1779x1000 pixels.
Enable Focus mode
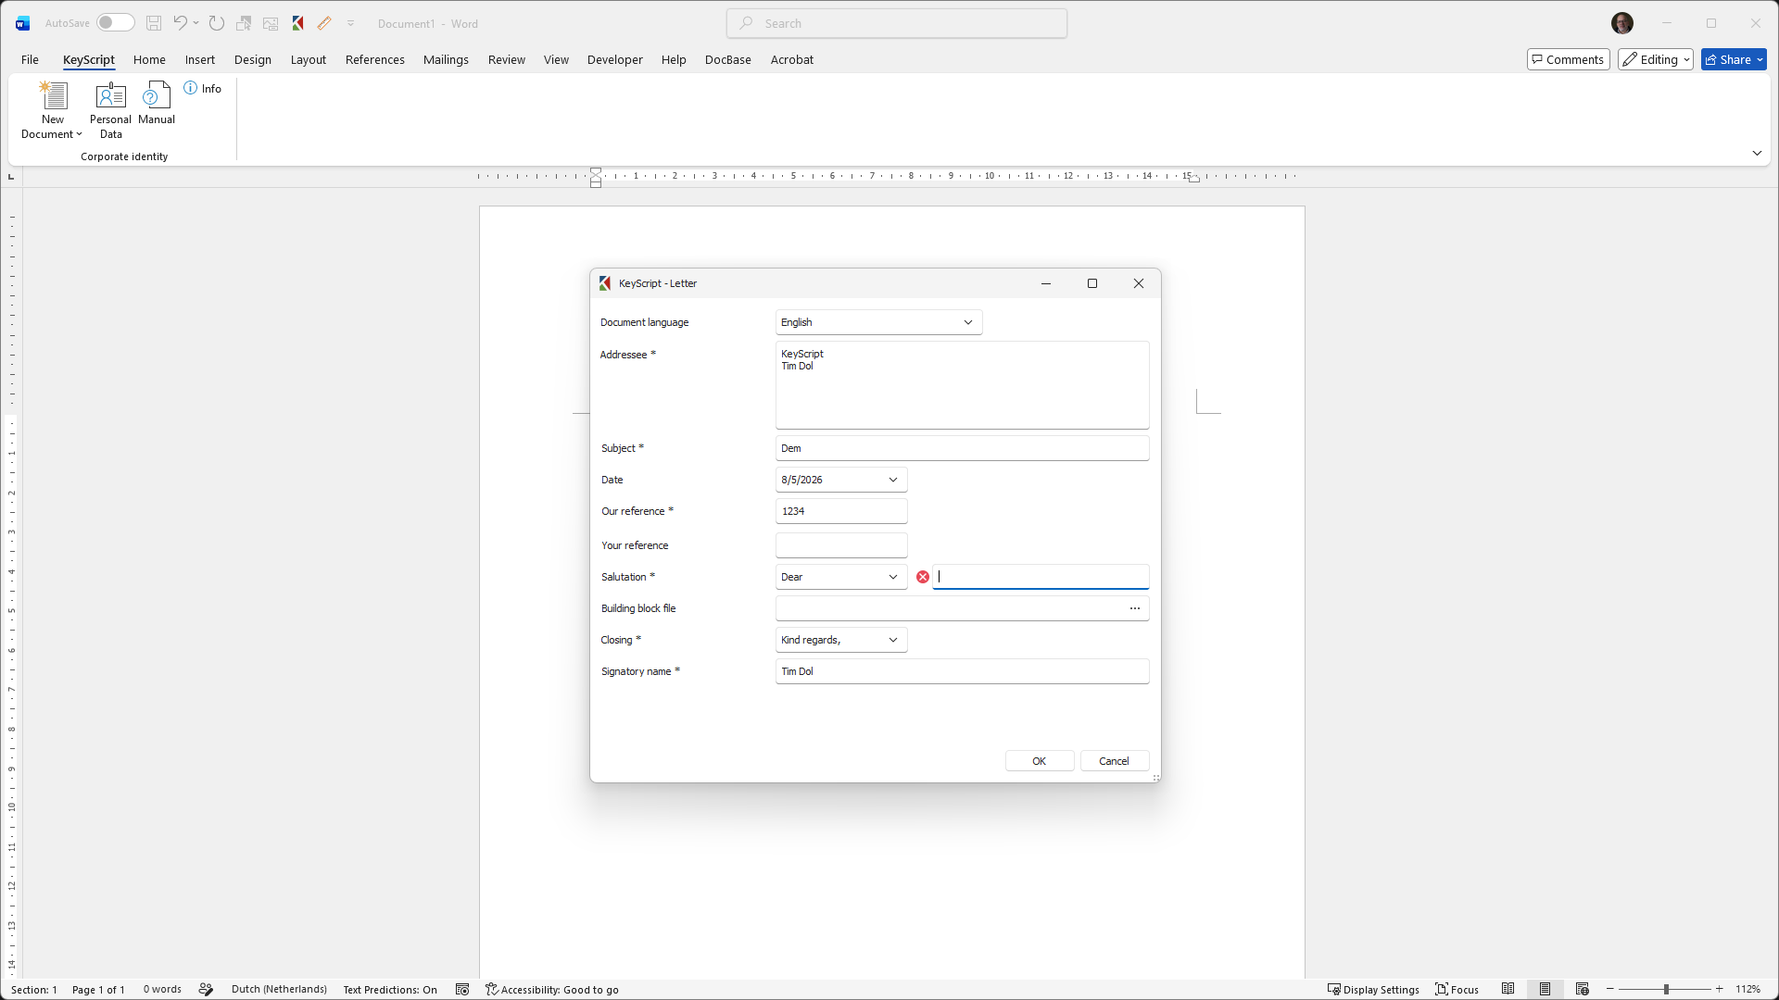(x=1457, y=990)
